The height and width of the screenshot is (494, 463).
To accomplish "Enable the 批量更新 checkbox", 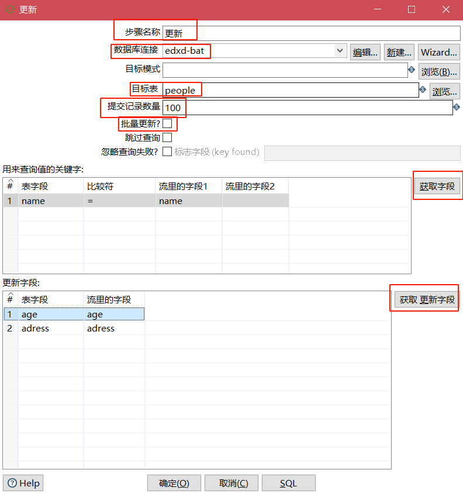I will pos(167,123).
